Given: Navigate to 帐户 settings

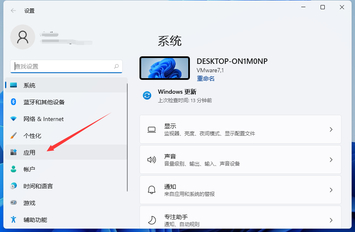Looking at the screenshot, I should coord(66,169).
